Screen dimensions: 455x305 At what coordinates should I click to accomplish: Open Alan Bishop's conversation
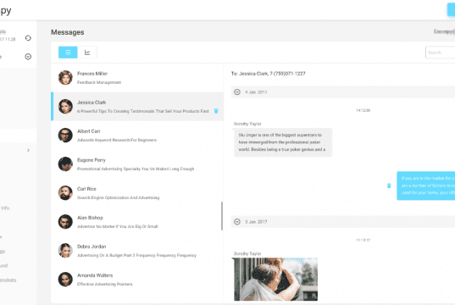[137, 222]
